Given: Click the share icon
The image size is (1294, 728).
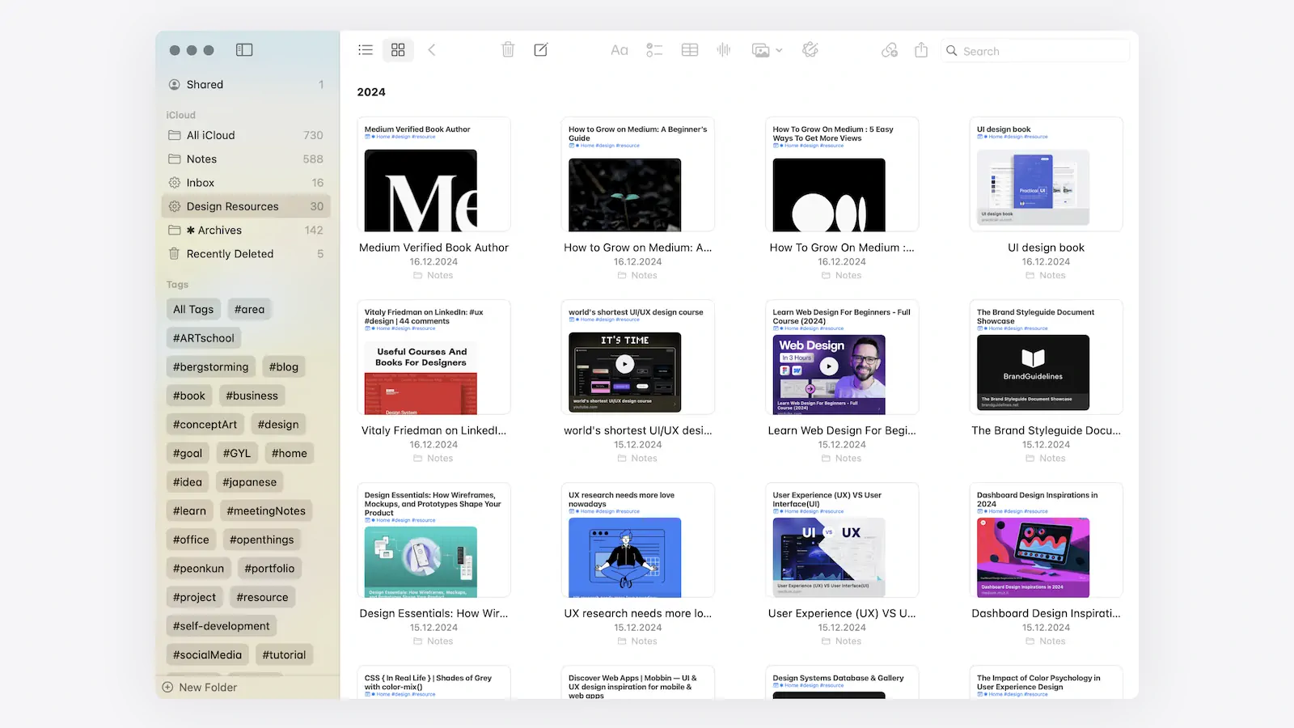Looking at the screenshot, I should [x=921, y=50].
